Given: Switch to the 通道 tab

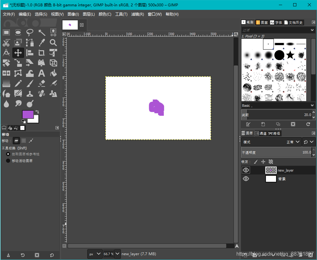Looking at the screenshot, I should [x=261, y=133].
